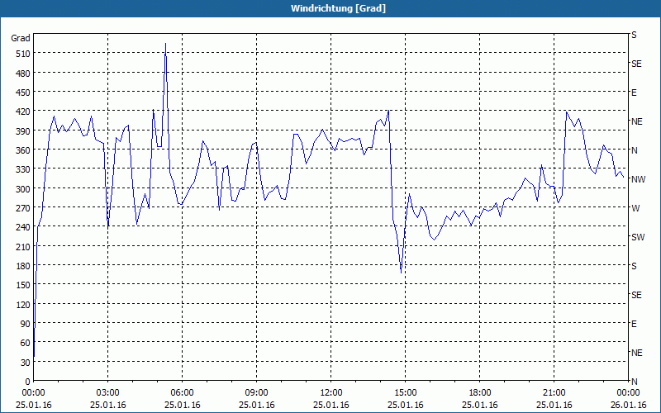The height and width of the screenshot is (413, 661).
Task: Click the 210 degree axis label
Action: (23, 246)
